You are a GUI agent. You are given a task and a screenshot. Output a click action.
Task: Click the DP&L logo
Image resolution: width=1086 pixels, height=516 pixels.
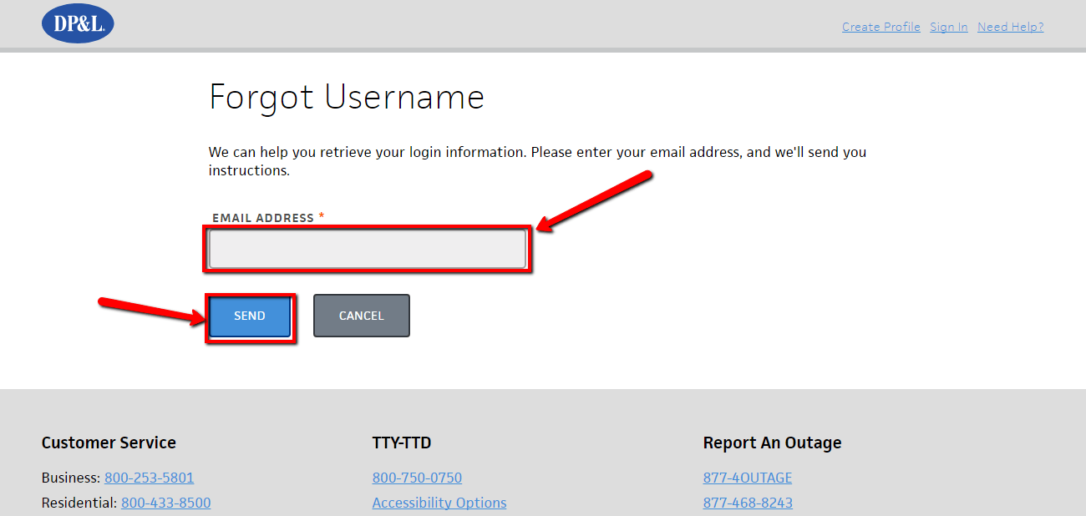click(x=77, y=23)
